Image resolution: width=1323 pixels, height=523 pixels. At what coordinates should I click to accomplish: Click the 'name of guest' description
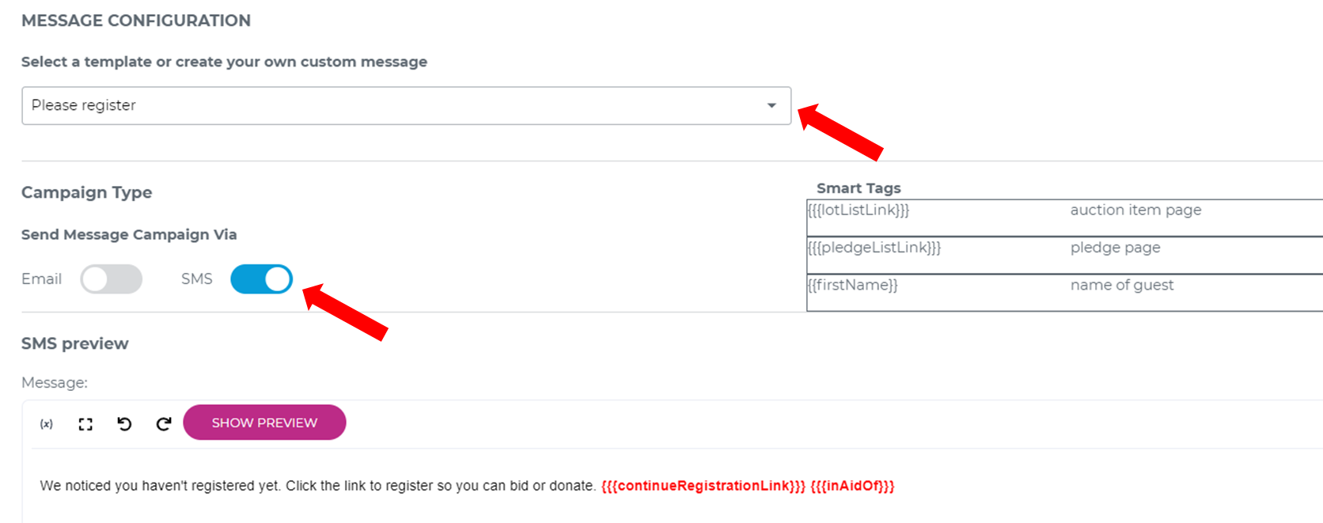[1121, 286]
